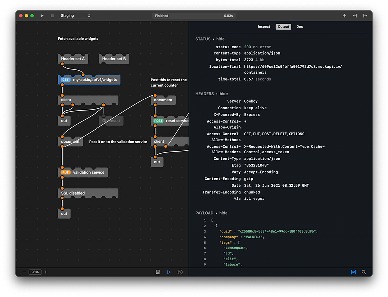Hide the PAYLOAD section
388x297 pixels.
[x=223, y=213]
